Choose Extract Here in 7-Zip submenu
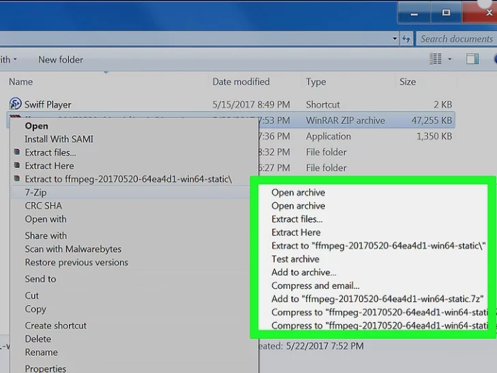The height and width of the screenshot is (373, 497). [296, 232]
